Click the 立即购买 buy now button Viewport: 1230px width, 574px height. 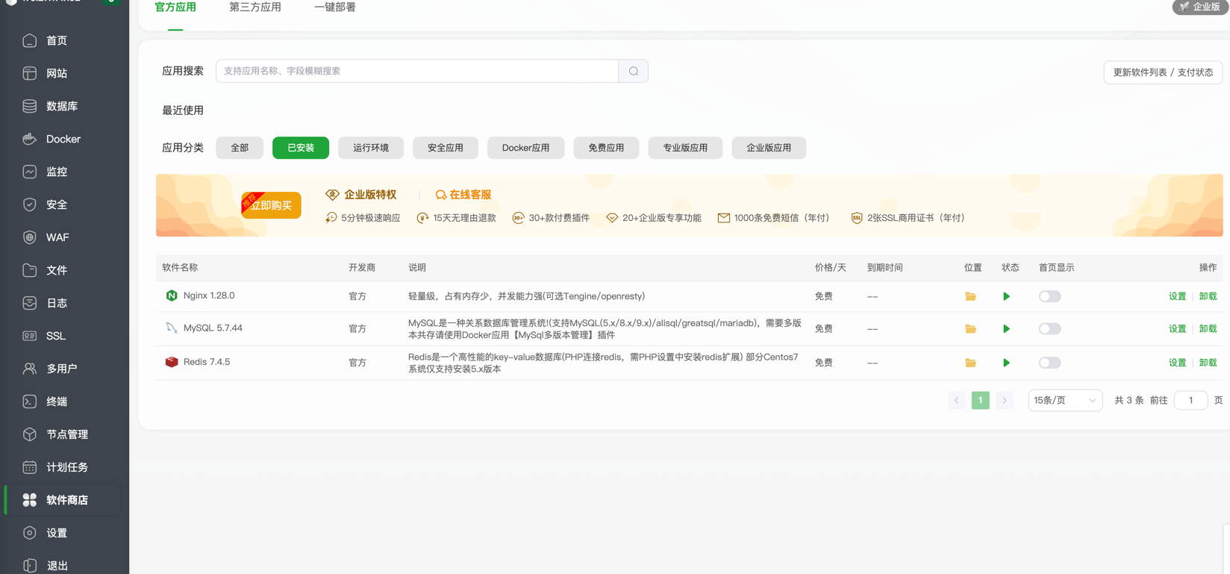click(x=271, y=205)
